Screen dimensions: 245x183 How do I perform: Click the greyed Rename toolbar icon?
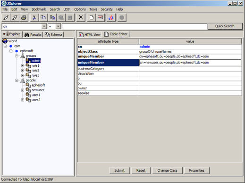[x=70, y=17]
